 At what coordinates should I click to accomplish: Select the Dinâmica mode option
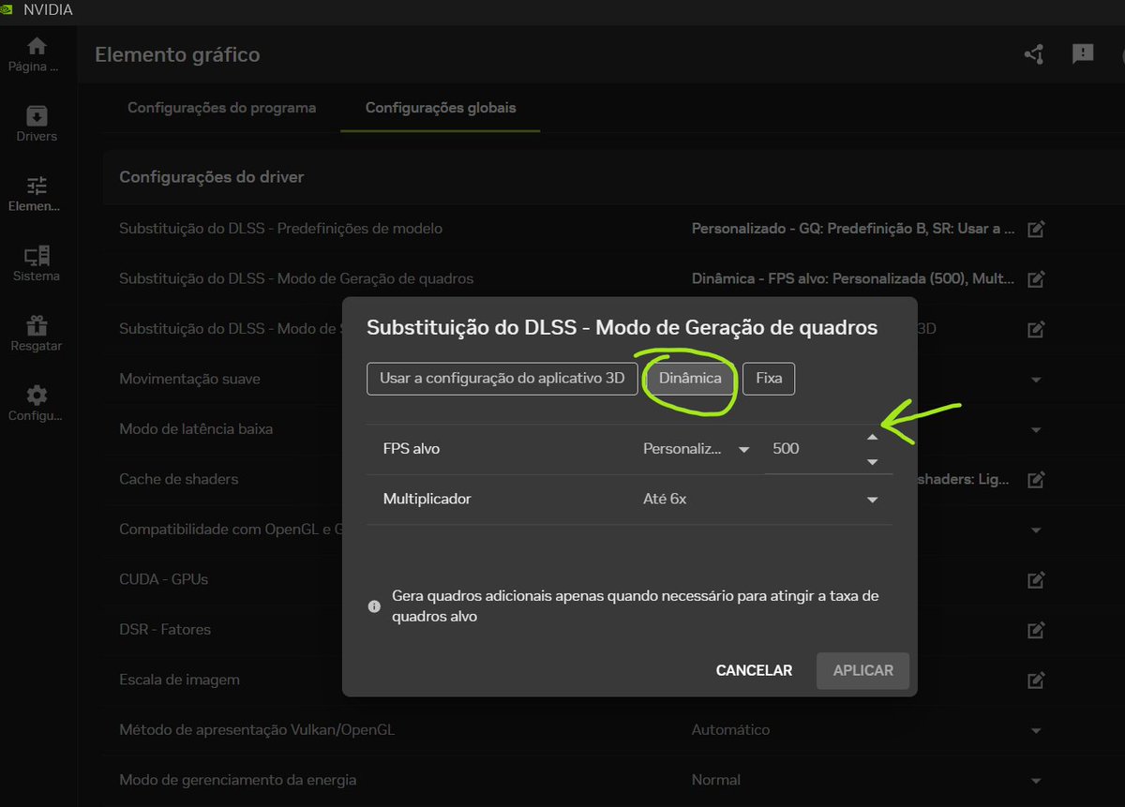click(x=690, y=379)
